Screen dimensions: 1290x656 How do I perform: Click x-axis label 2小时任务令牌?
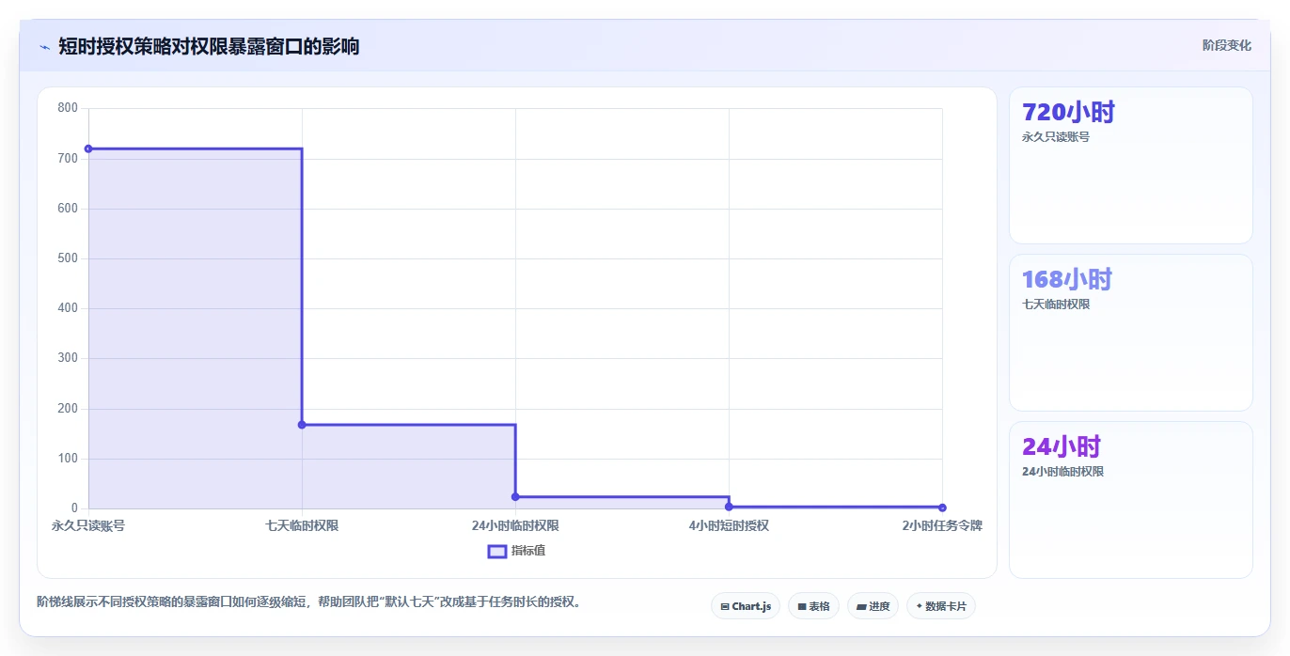[942, 526]
